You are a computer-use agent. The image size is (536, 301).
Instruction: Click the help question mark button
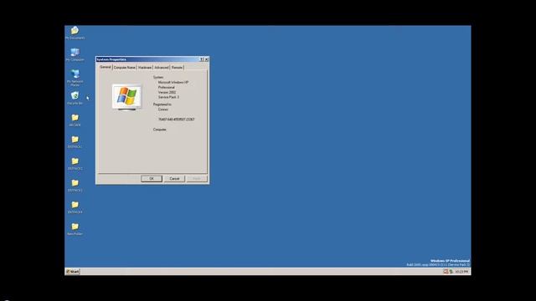coord(202,59)
